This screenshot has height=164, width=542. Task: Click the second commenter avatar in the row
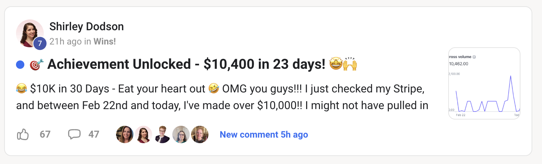(143, 134)
